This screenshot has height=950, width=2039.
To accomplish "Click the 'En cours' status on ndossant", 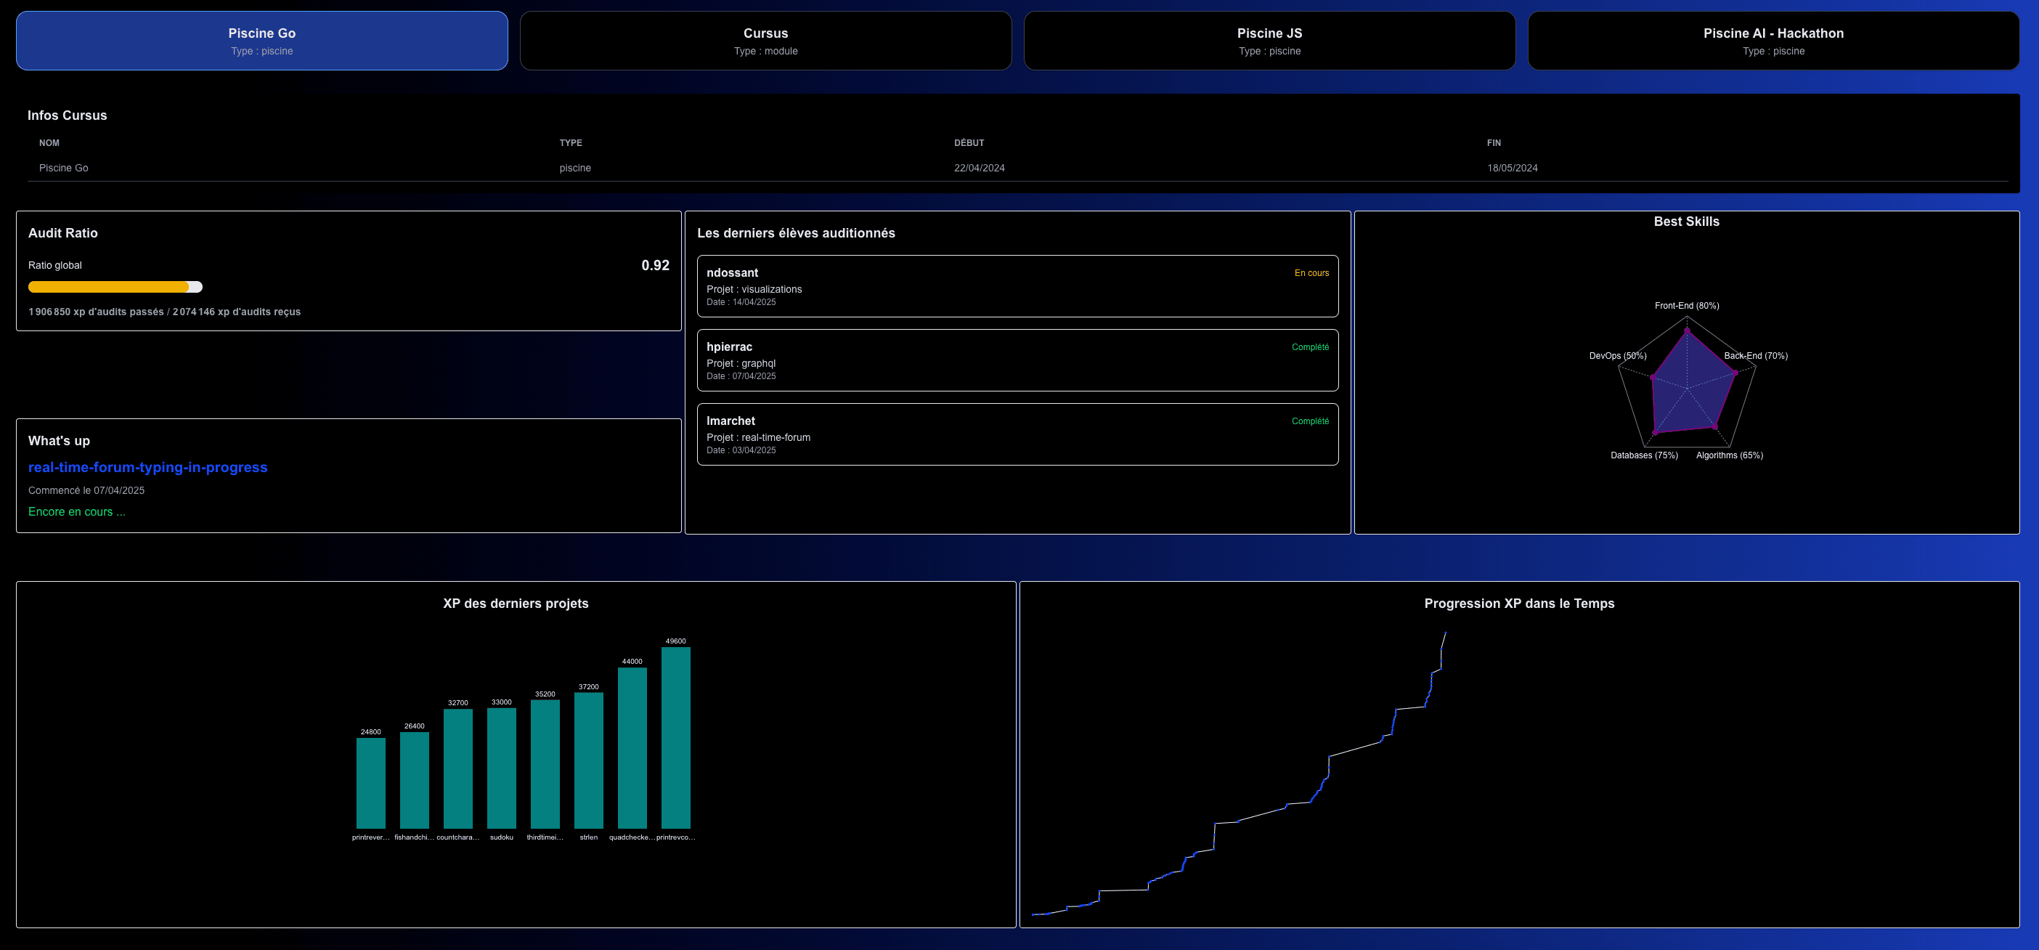I will click(1311, 273).
